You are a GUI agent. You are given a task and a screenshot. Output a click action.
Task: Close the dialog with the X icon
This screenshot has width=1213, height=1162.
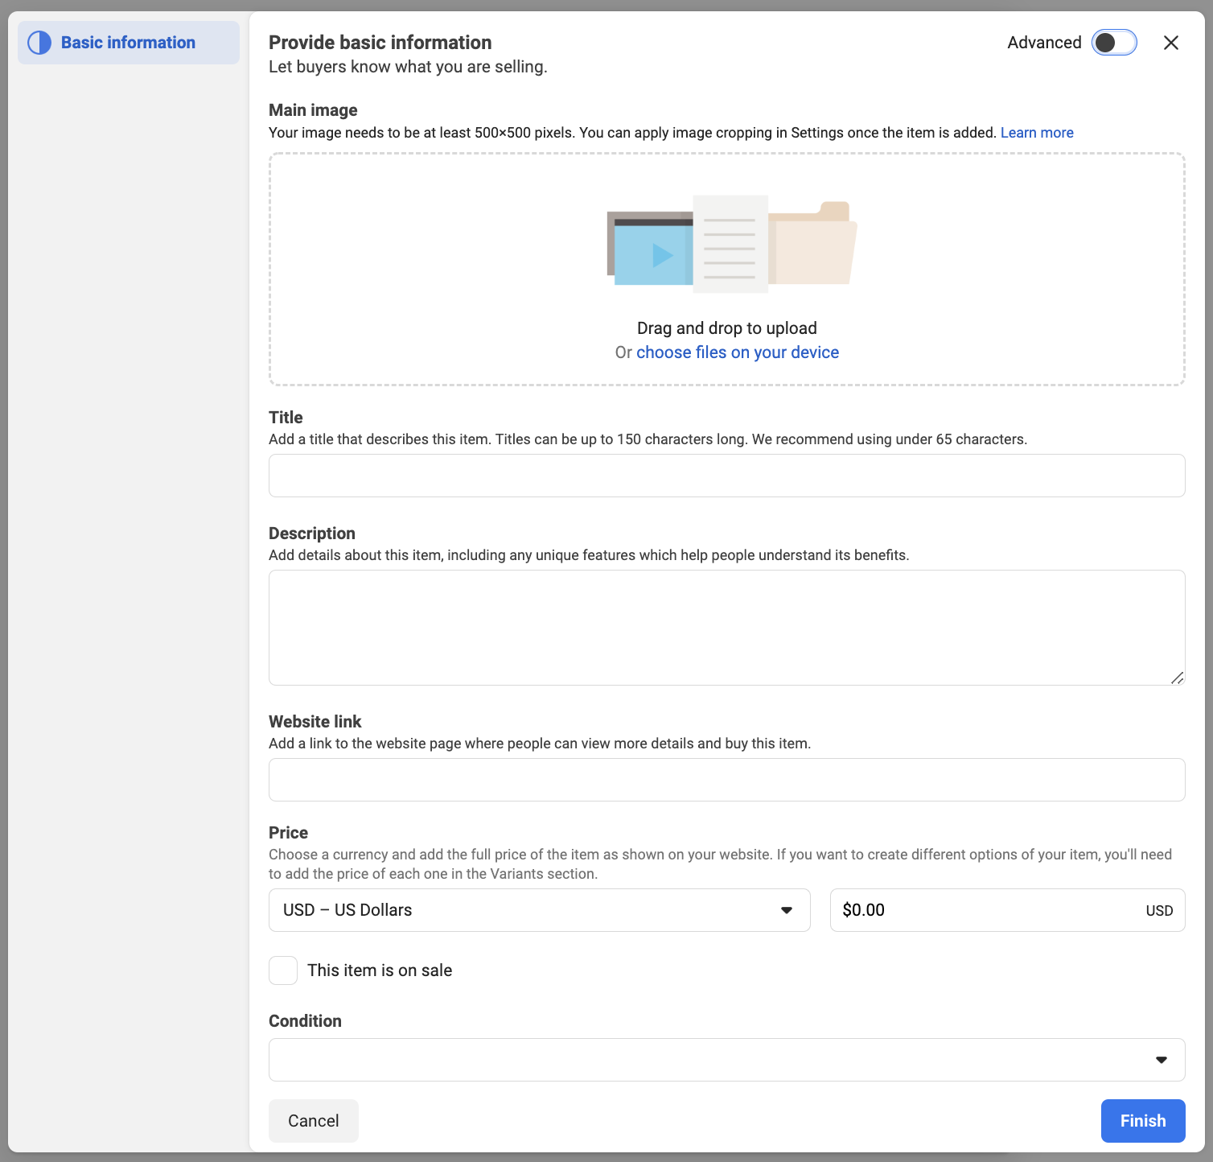1170,43
